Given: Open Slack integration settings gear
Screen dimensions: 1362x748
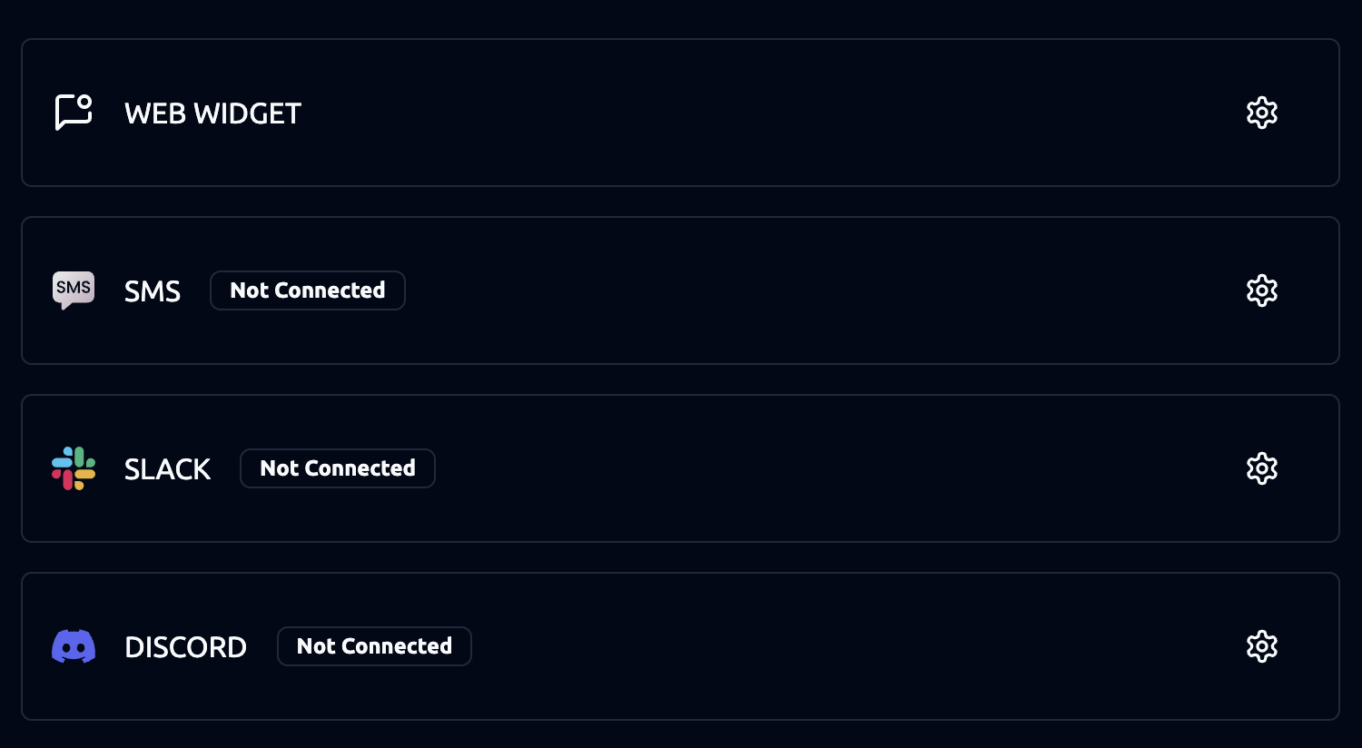Looking at the screenshot, I should click(x=1261, y=468).
